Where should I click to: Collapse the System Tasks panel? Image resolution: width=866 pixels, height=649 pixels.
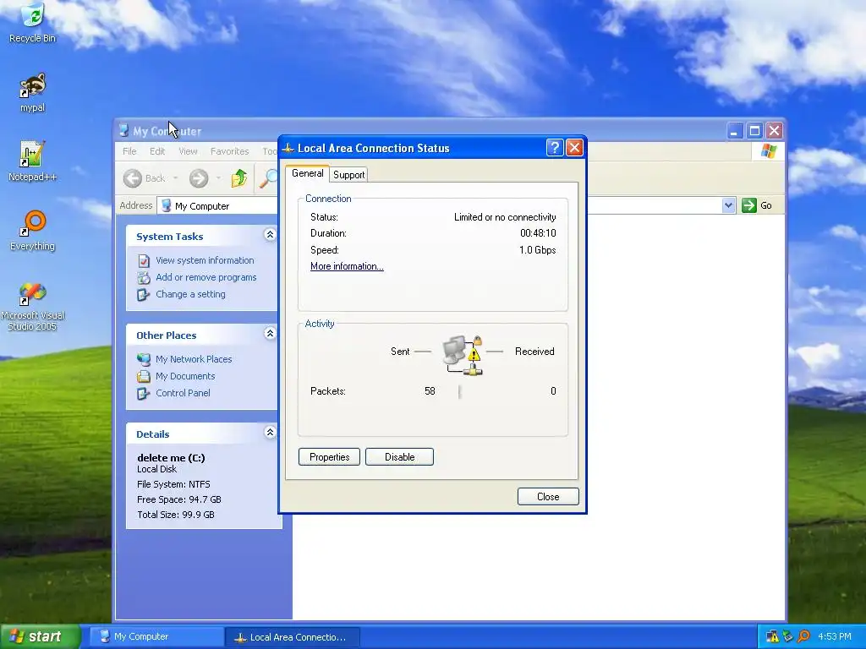270,235
